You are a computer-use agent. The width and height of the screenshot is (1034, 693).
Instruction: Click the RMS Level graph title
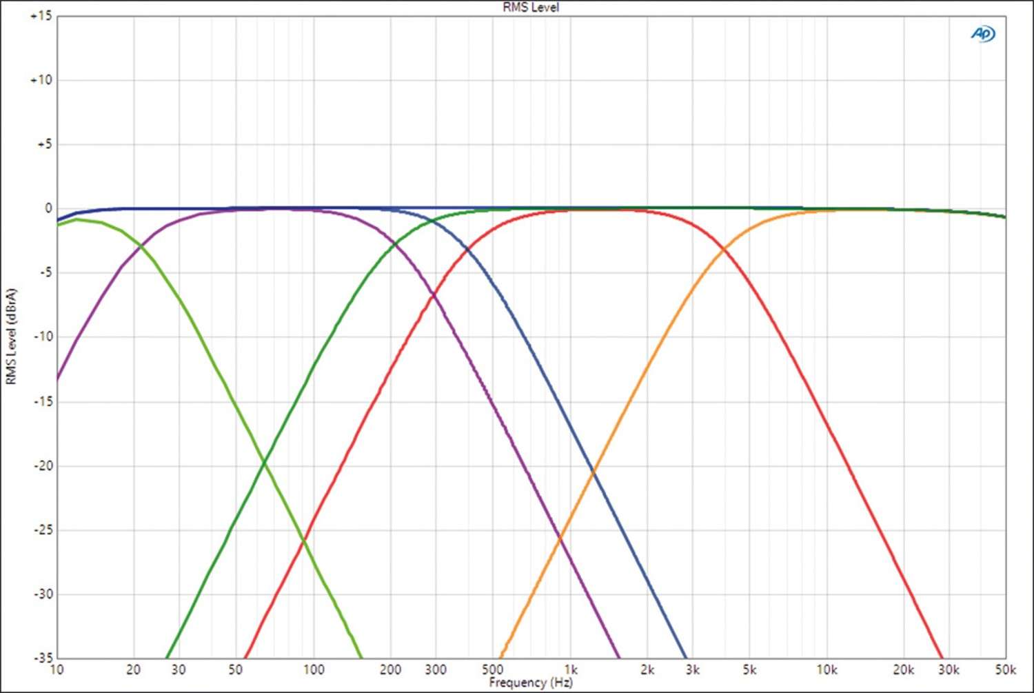click(531, 7)
